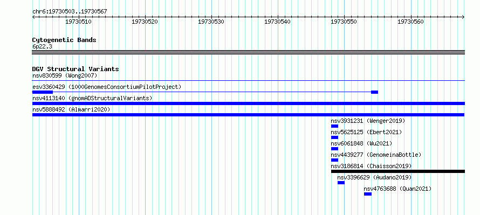This screenshot has width=480, height=215.
Task: Open nsv5625125 (Ebert2021) label
Action: pos(366,132)
